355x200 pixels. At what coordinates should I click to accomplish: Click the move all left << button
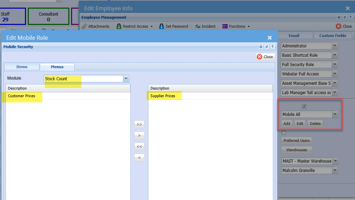pyautogui.click(x=139, y=146)
